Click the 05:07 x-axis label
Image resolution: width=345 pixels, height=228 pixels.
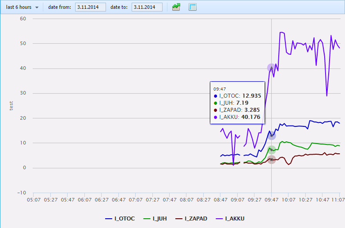(x=34, y=200)
